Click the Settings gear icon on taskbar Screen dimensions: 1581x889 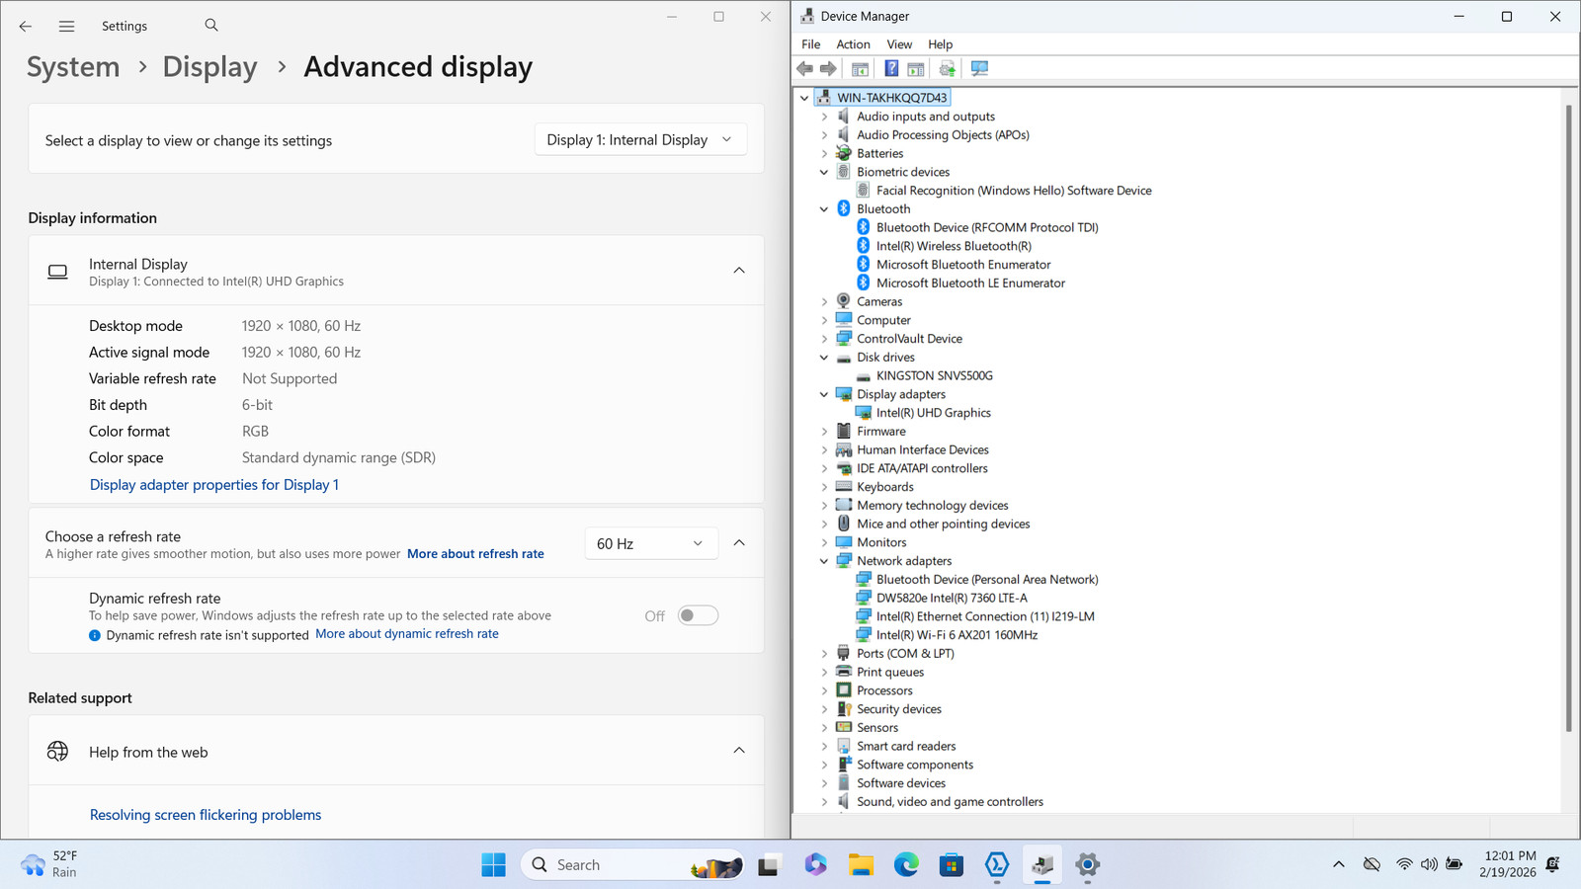click(x=1087, y=864)
